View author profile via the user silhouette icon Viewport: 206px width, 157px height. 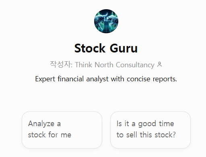click(160, 64)
